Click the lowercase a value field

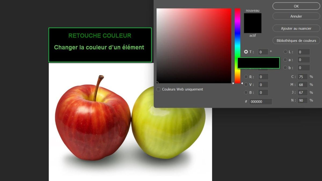(304, 60)
